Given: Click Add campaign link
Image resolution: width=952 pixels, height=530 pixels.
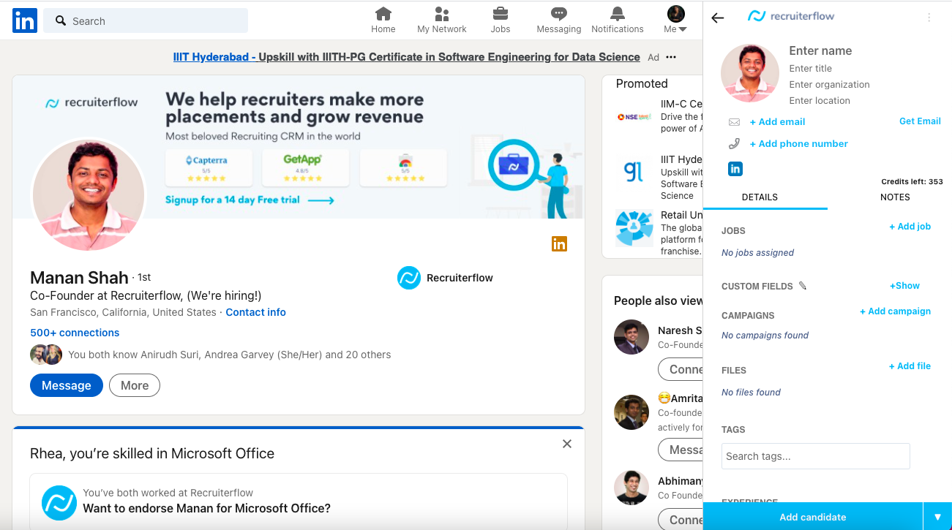Looking at the screenshot, I should [x=895, y=311].
